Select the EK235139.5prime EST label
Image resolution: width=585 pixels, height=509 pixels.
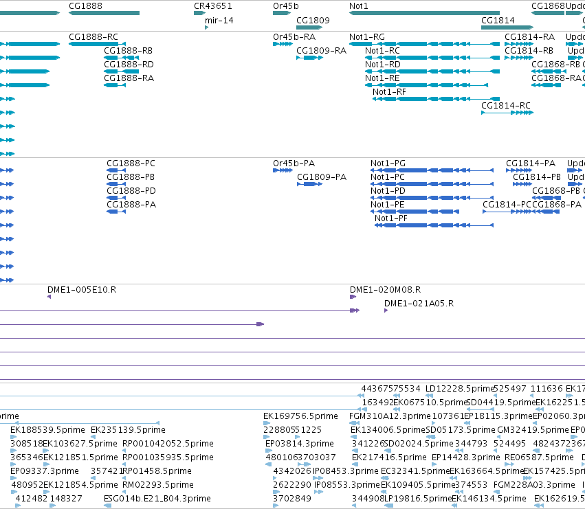pyautogui.click(x=128, y=430)
